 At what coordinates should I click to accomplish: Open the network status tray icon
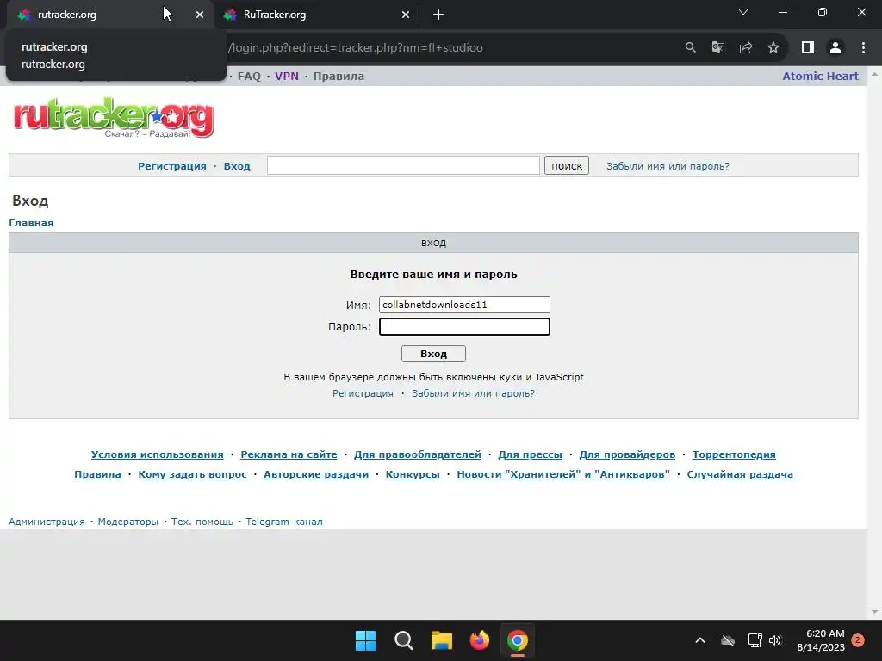[x=755, y=640]
